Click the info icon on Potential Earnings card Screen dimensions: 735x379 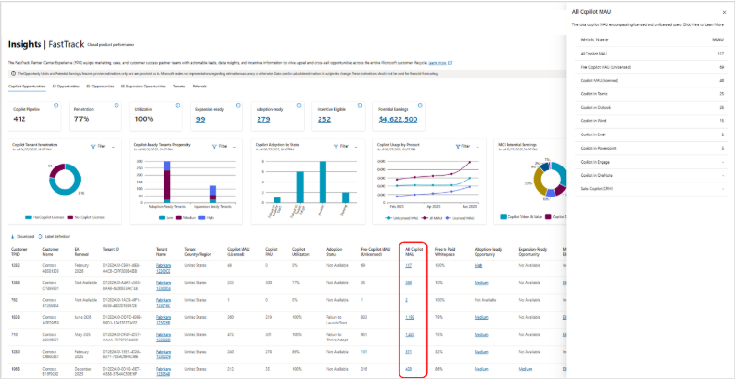419,106
